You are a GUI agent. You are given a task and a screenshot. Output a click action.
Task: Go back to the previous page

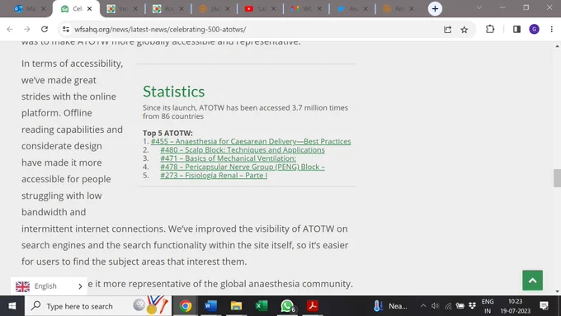10,30
